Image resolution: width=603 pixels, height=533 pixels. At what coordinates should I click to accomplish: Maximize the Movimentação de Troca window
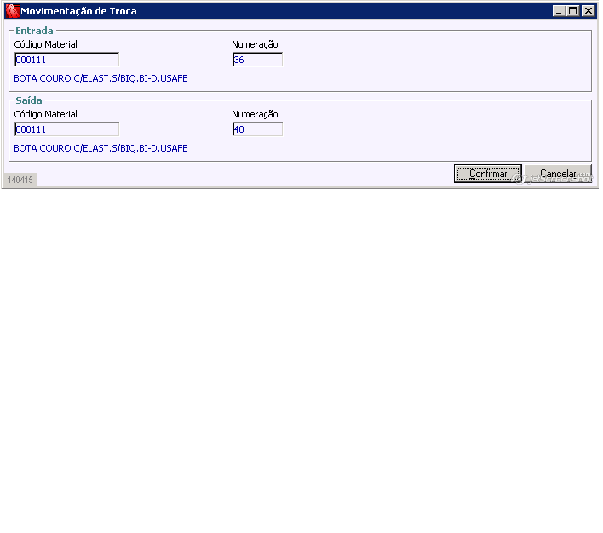[573, 11]
